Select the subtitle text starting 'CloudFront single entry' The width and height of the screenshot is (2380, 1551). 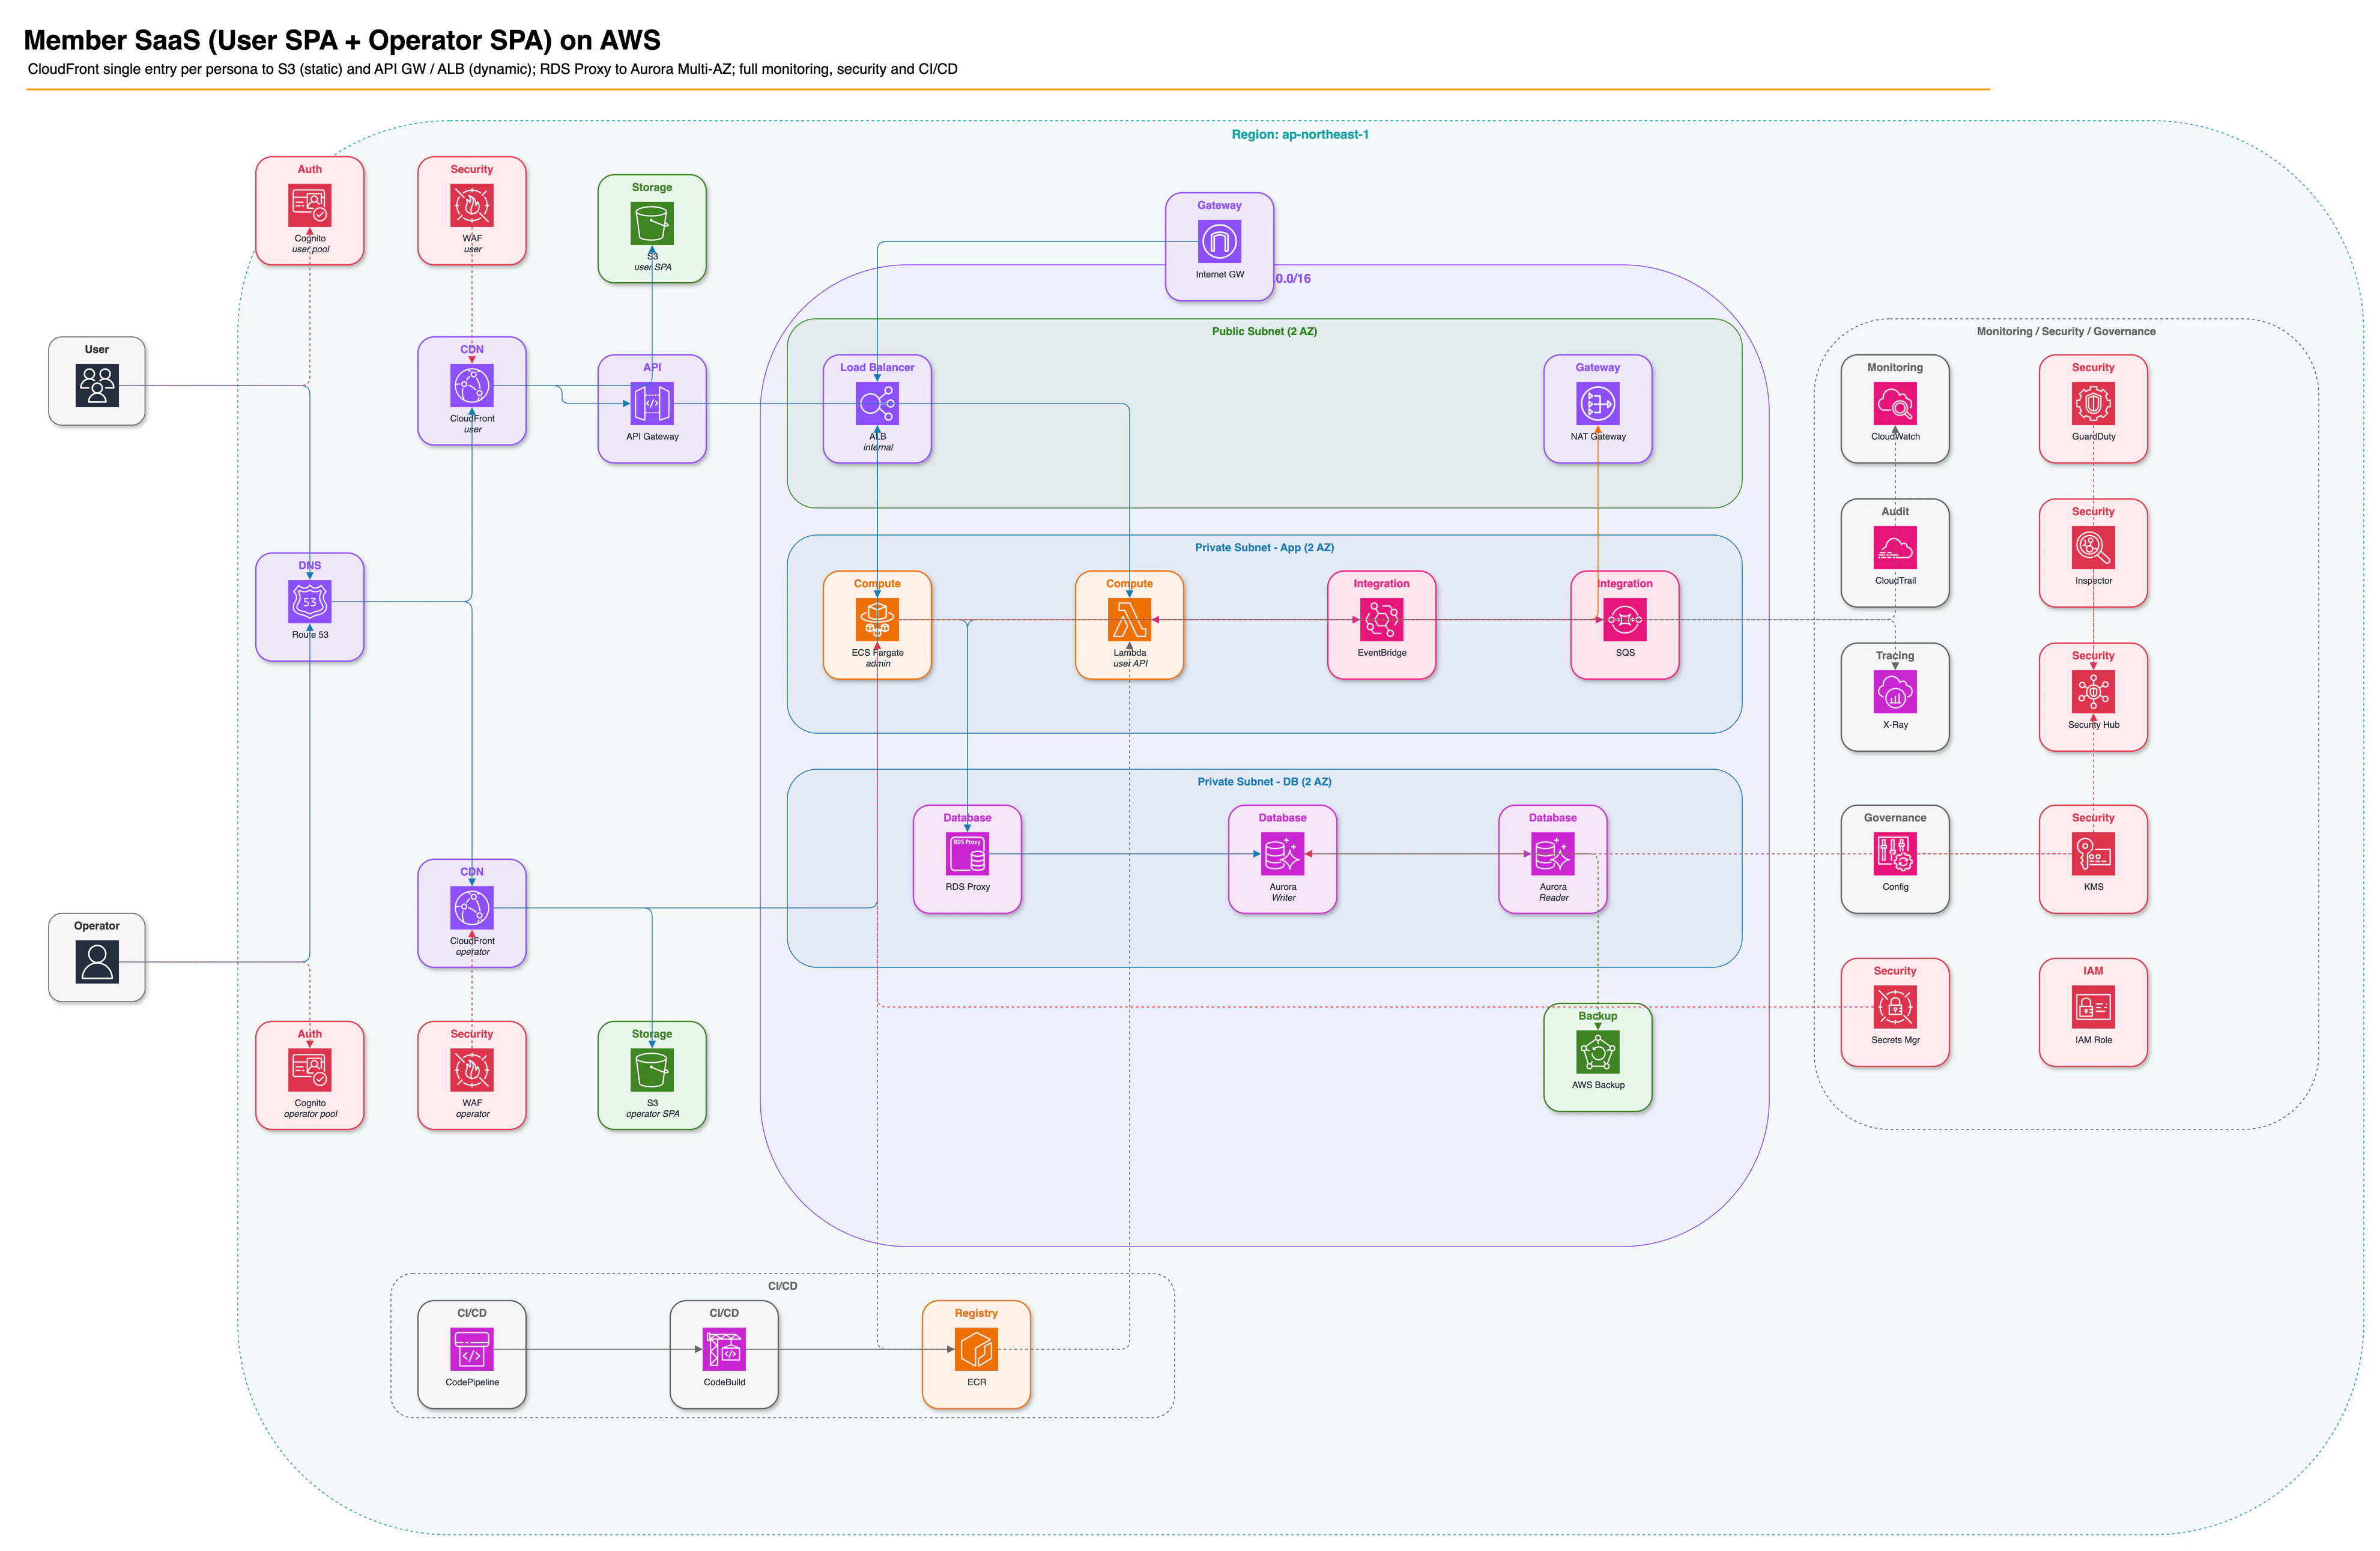point(492,69)
